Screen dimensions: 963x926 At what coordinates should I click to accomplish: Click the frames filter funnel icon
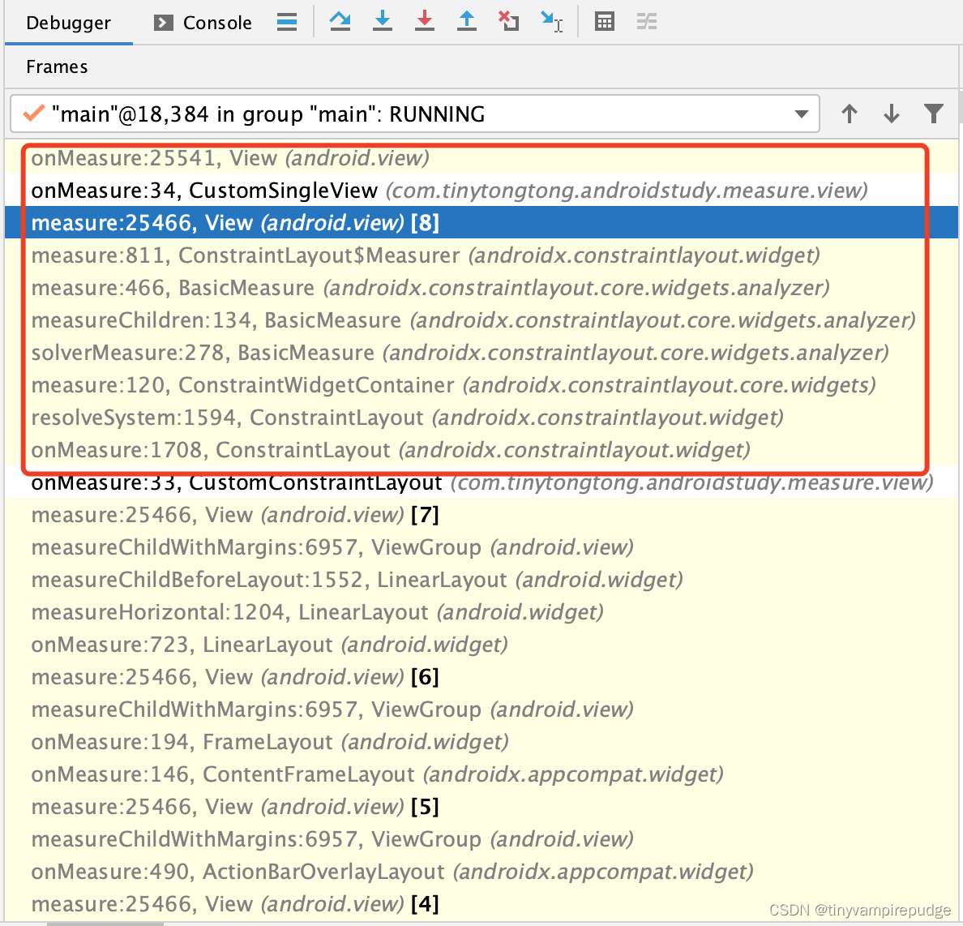(934, 114)
